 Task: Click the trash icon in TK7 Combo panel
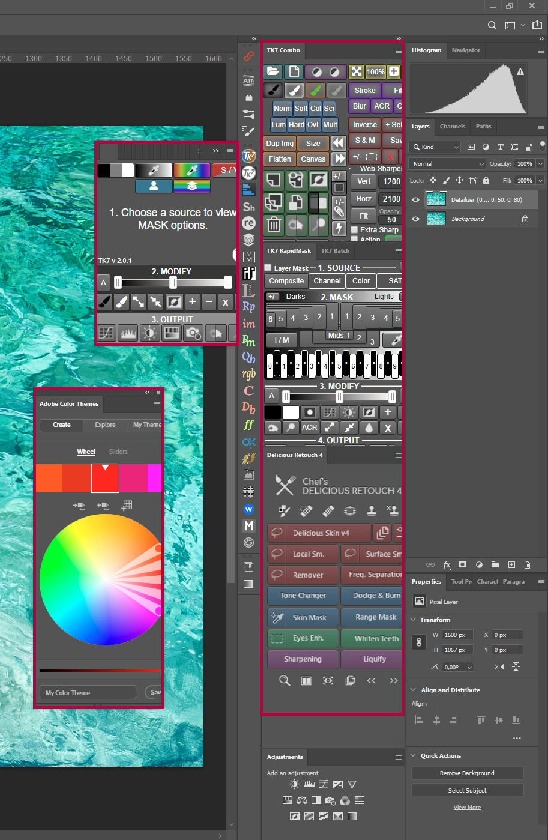pos(273,225)
